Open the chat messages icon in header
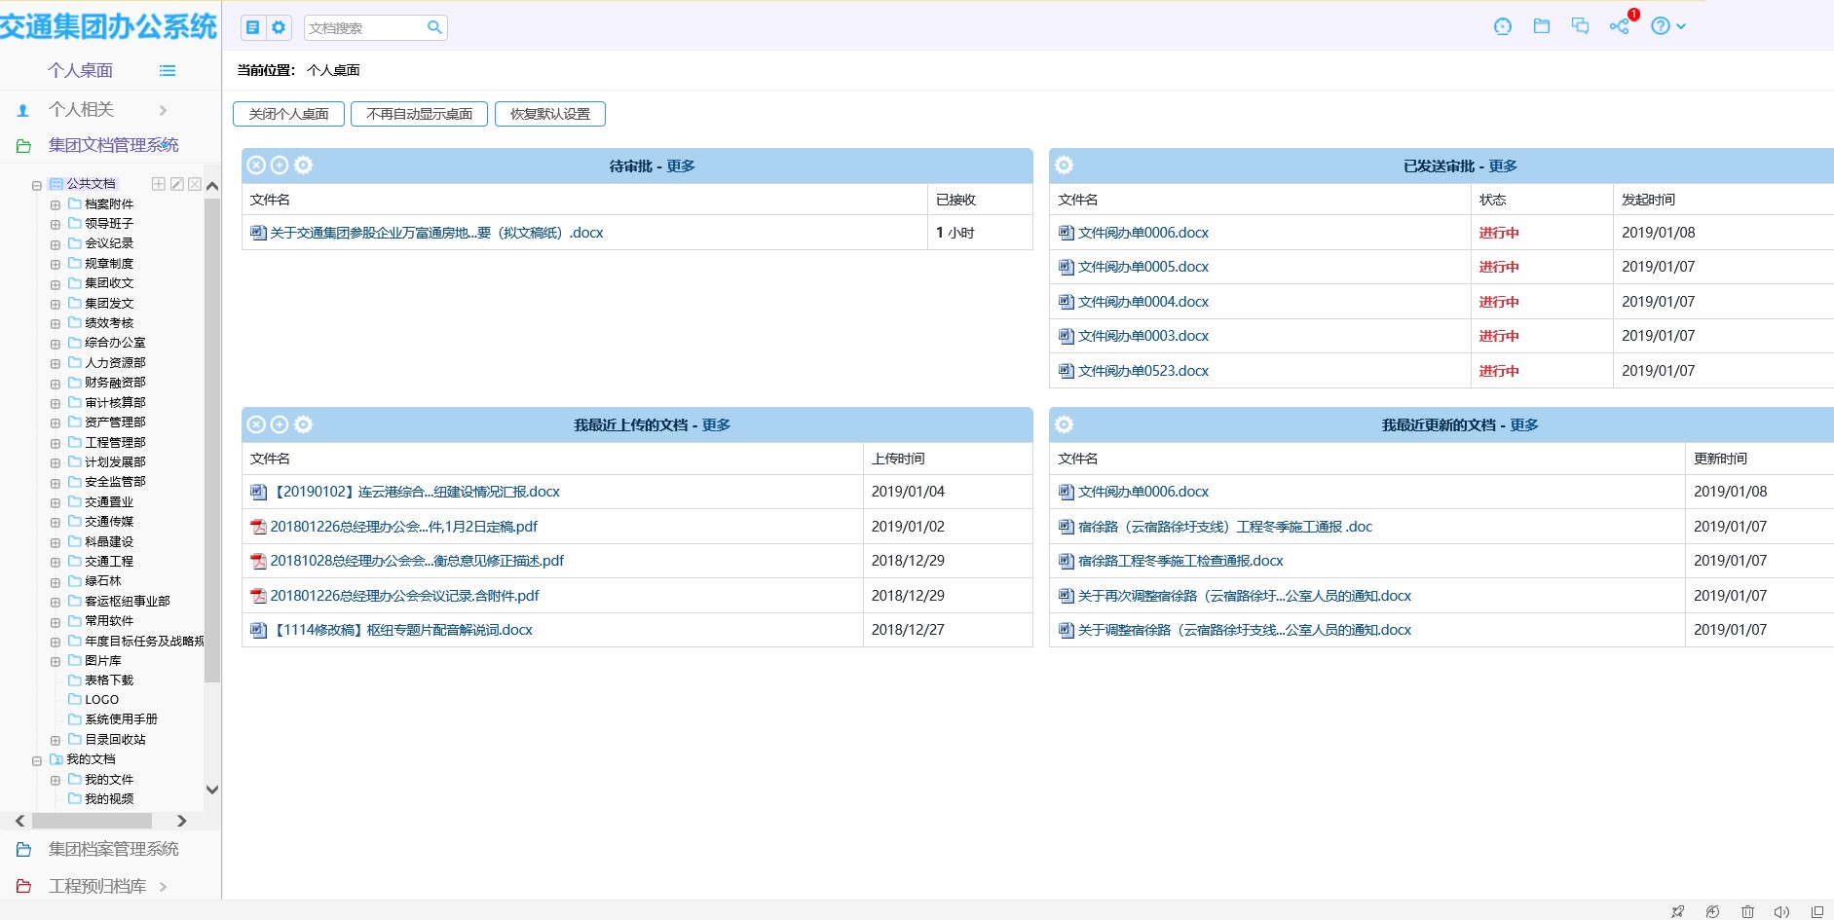Image resolution: width=1834 pixels, height=920 pixels. pos(1580,26)
